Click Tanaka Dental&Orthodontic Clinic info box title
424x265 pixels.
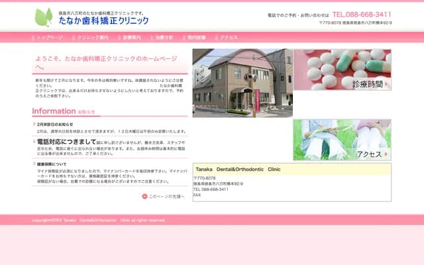point(238,170)
